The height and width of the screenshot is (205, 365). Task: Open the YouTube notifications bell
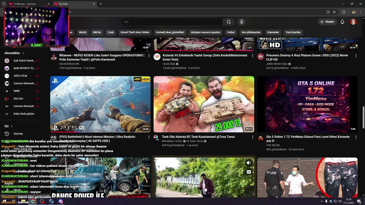pyautogui.click(x=342, y=22)
